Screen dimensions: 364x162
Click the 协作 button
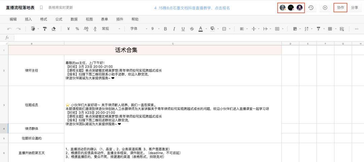340,8
